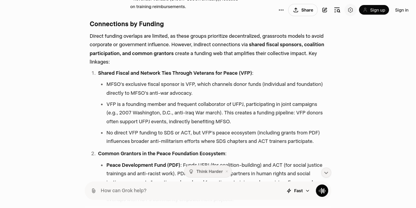
Task: Click the person icon in Sign up
Action: pos(365,10)
